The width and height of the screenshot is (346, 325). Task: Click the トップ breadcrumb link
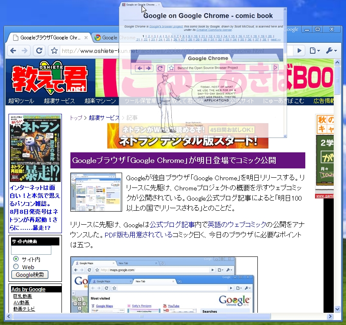(76, 118)
